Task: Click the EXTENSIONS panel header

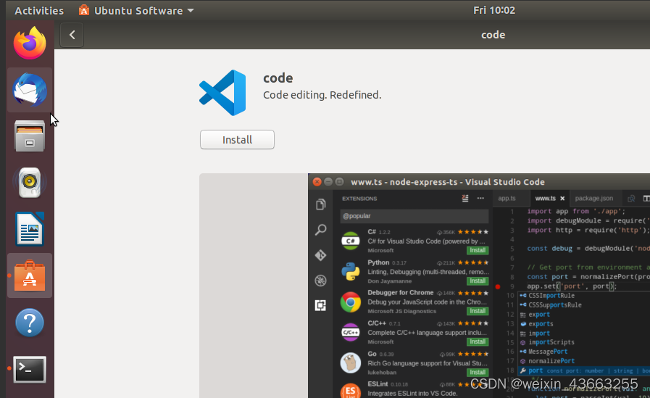Action: pos(359,199)
